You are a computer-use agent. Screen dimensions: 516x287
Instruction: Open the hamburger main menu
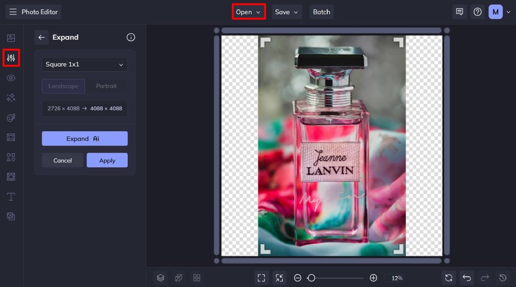tap(13, 12)
